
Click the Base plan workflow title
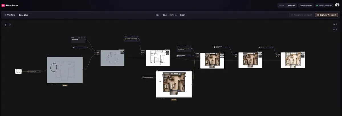pos(23,15)
